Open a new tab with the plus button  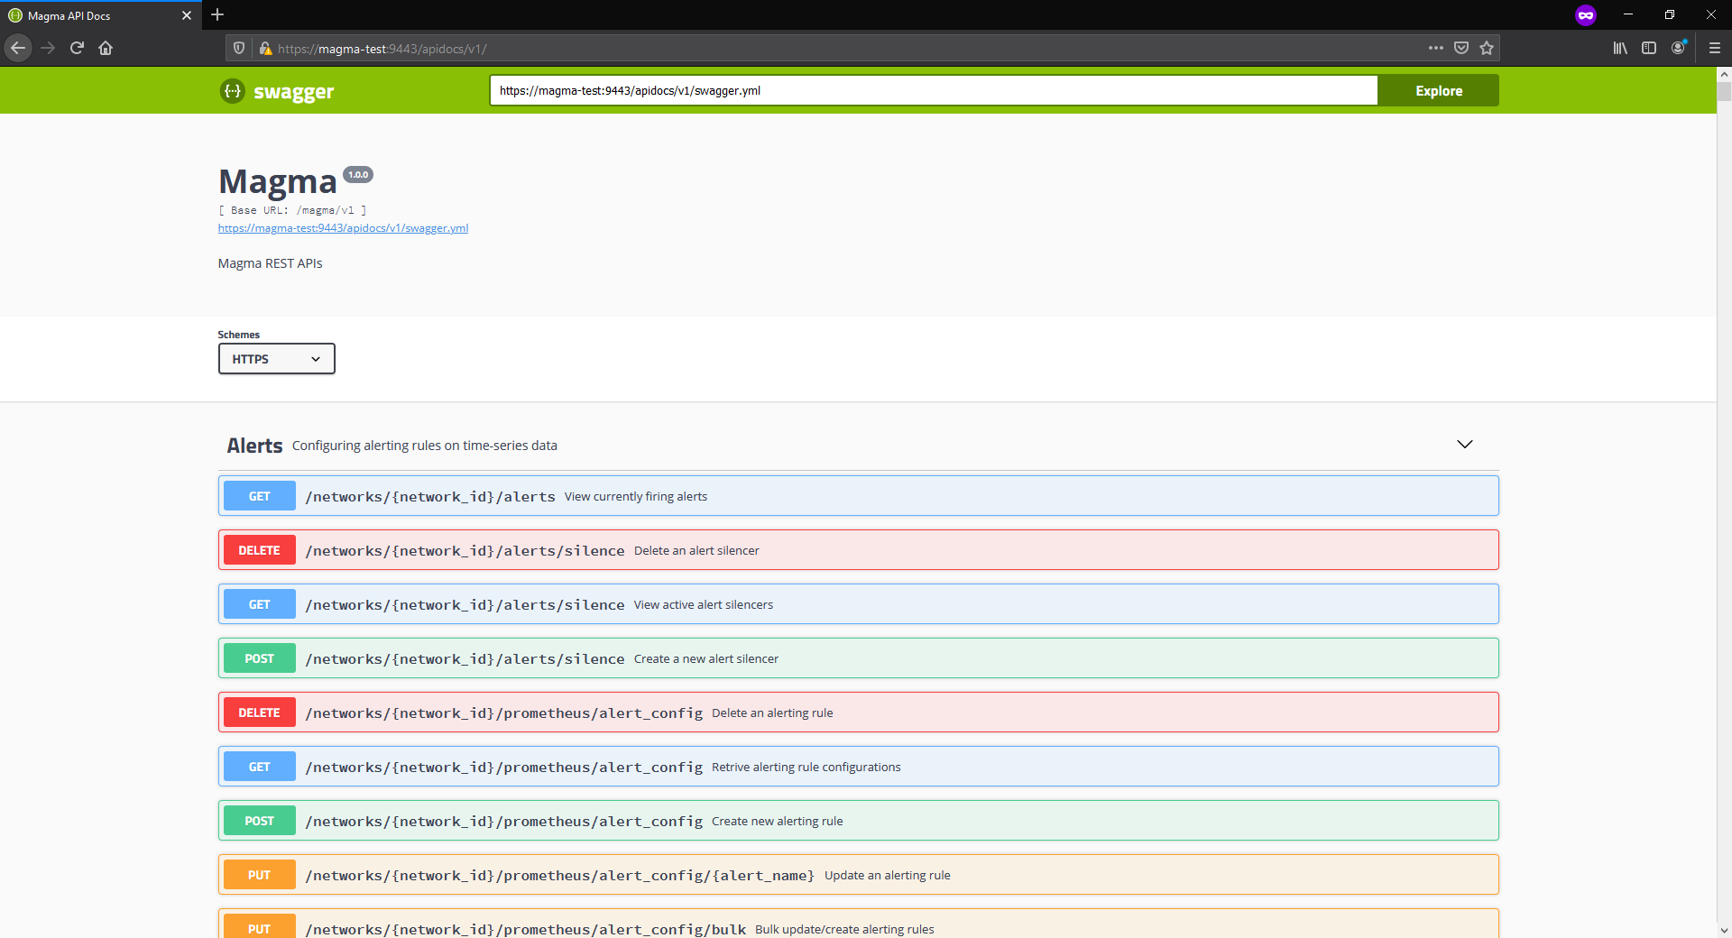pyautogui.click(x=217, y=14)
